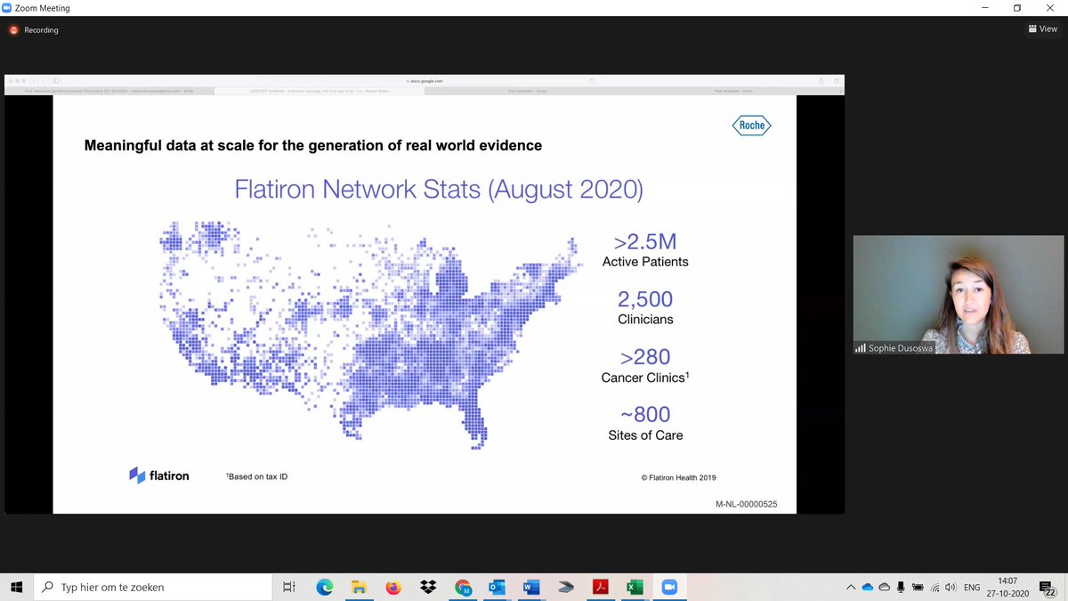Click the '>280' statistic text

pyautogui.click(x=645, y=357)
